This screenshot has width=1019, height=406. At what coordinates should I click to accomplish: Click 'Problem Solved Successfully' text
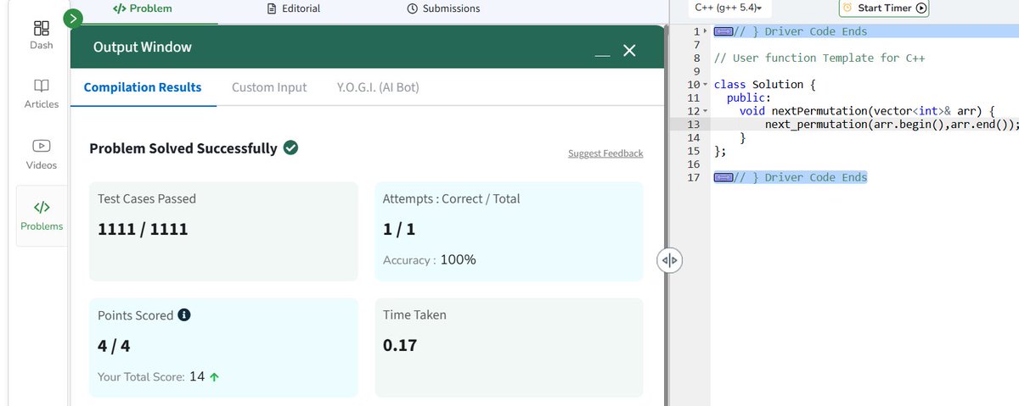183,148
